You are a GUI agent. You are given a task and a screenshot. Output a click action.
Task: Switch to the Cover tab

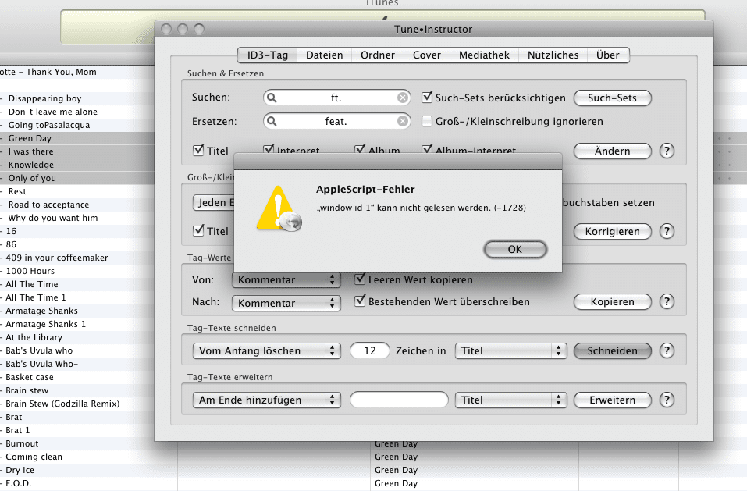[427, 55]
